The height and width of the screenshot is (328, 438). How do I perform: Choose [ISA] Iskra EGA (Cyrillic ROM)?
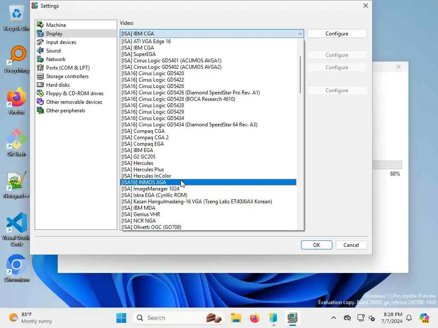(x=208, y=195)
